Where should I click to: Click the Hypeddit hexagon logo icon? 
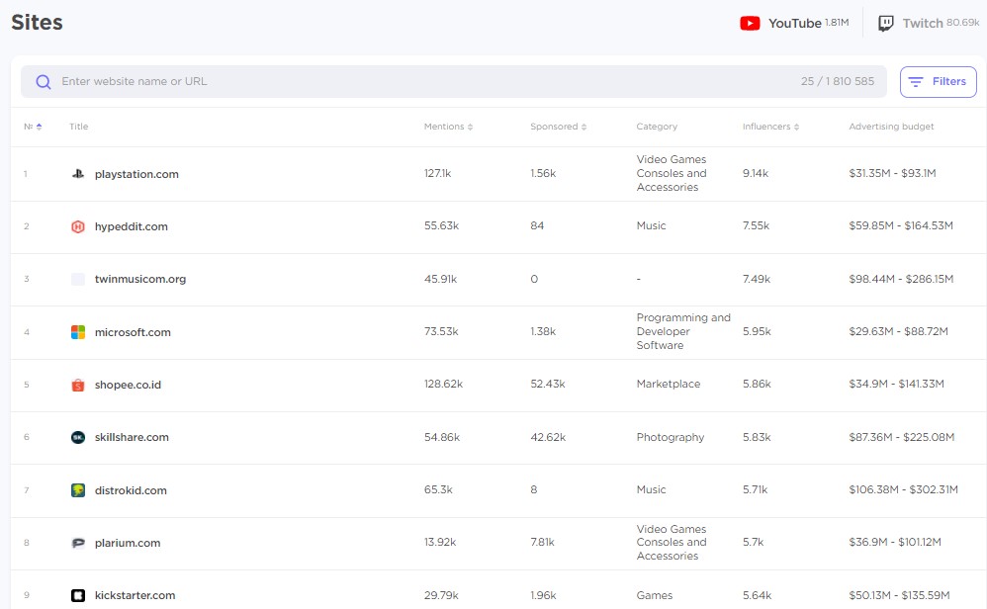[78, 226]
